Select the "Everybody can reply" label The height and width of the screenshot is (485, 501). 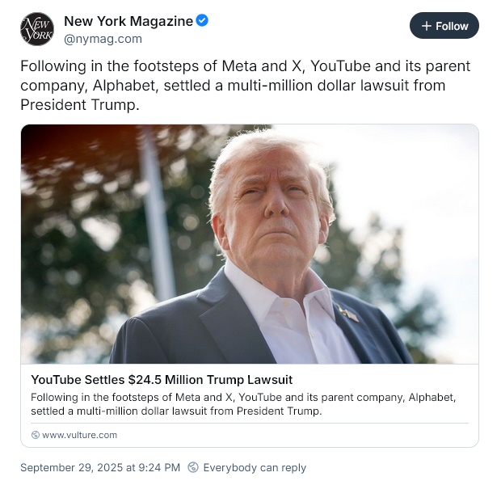pyautogui.click(x=255, y=467)
